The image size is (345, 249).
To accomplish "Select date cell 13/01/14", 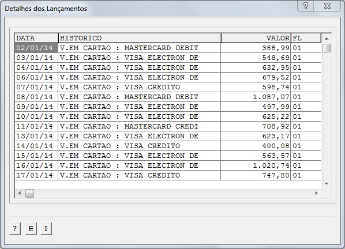I will 36,136.
